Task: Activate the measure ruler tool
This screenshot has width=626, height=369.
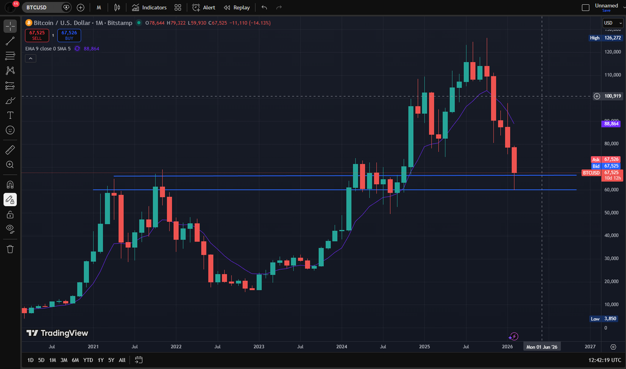Action: (10, 150)
